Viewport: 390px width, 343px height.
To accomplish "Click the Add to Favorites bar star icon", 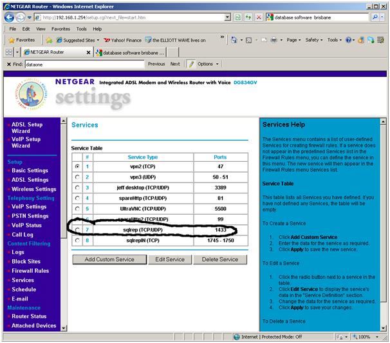I will click(x=49, y=40).
